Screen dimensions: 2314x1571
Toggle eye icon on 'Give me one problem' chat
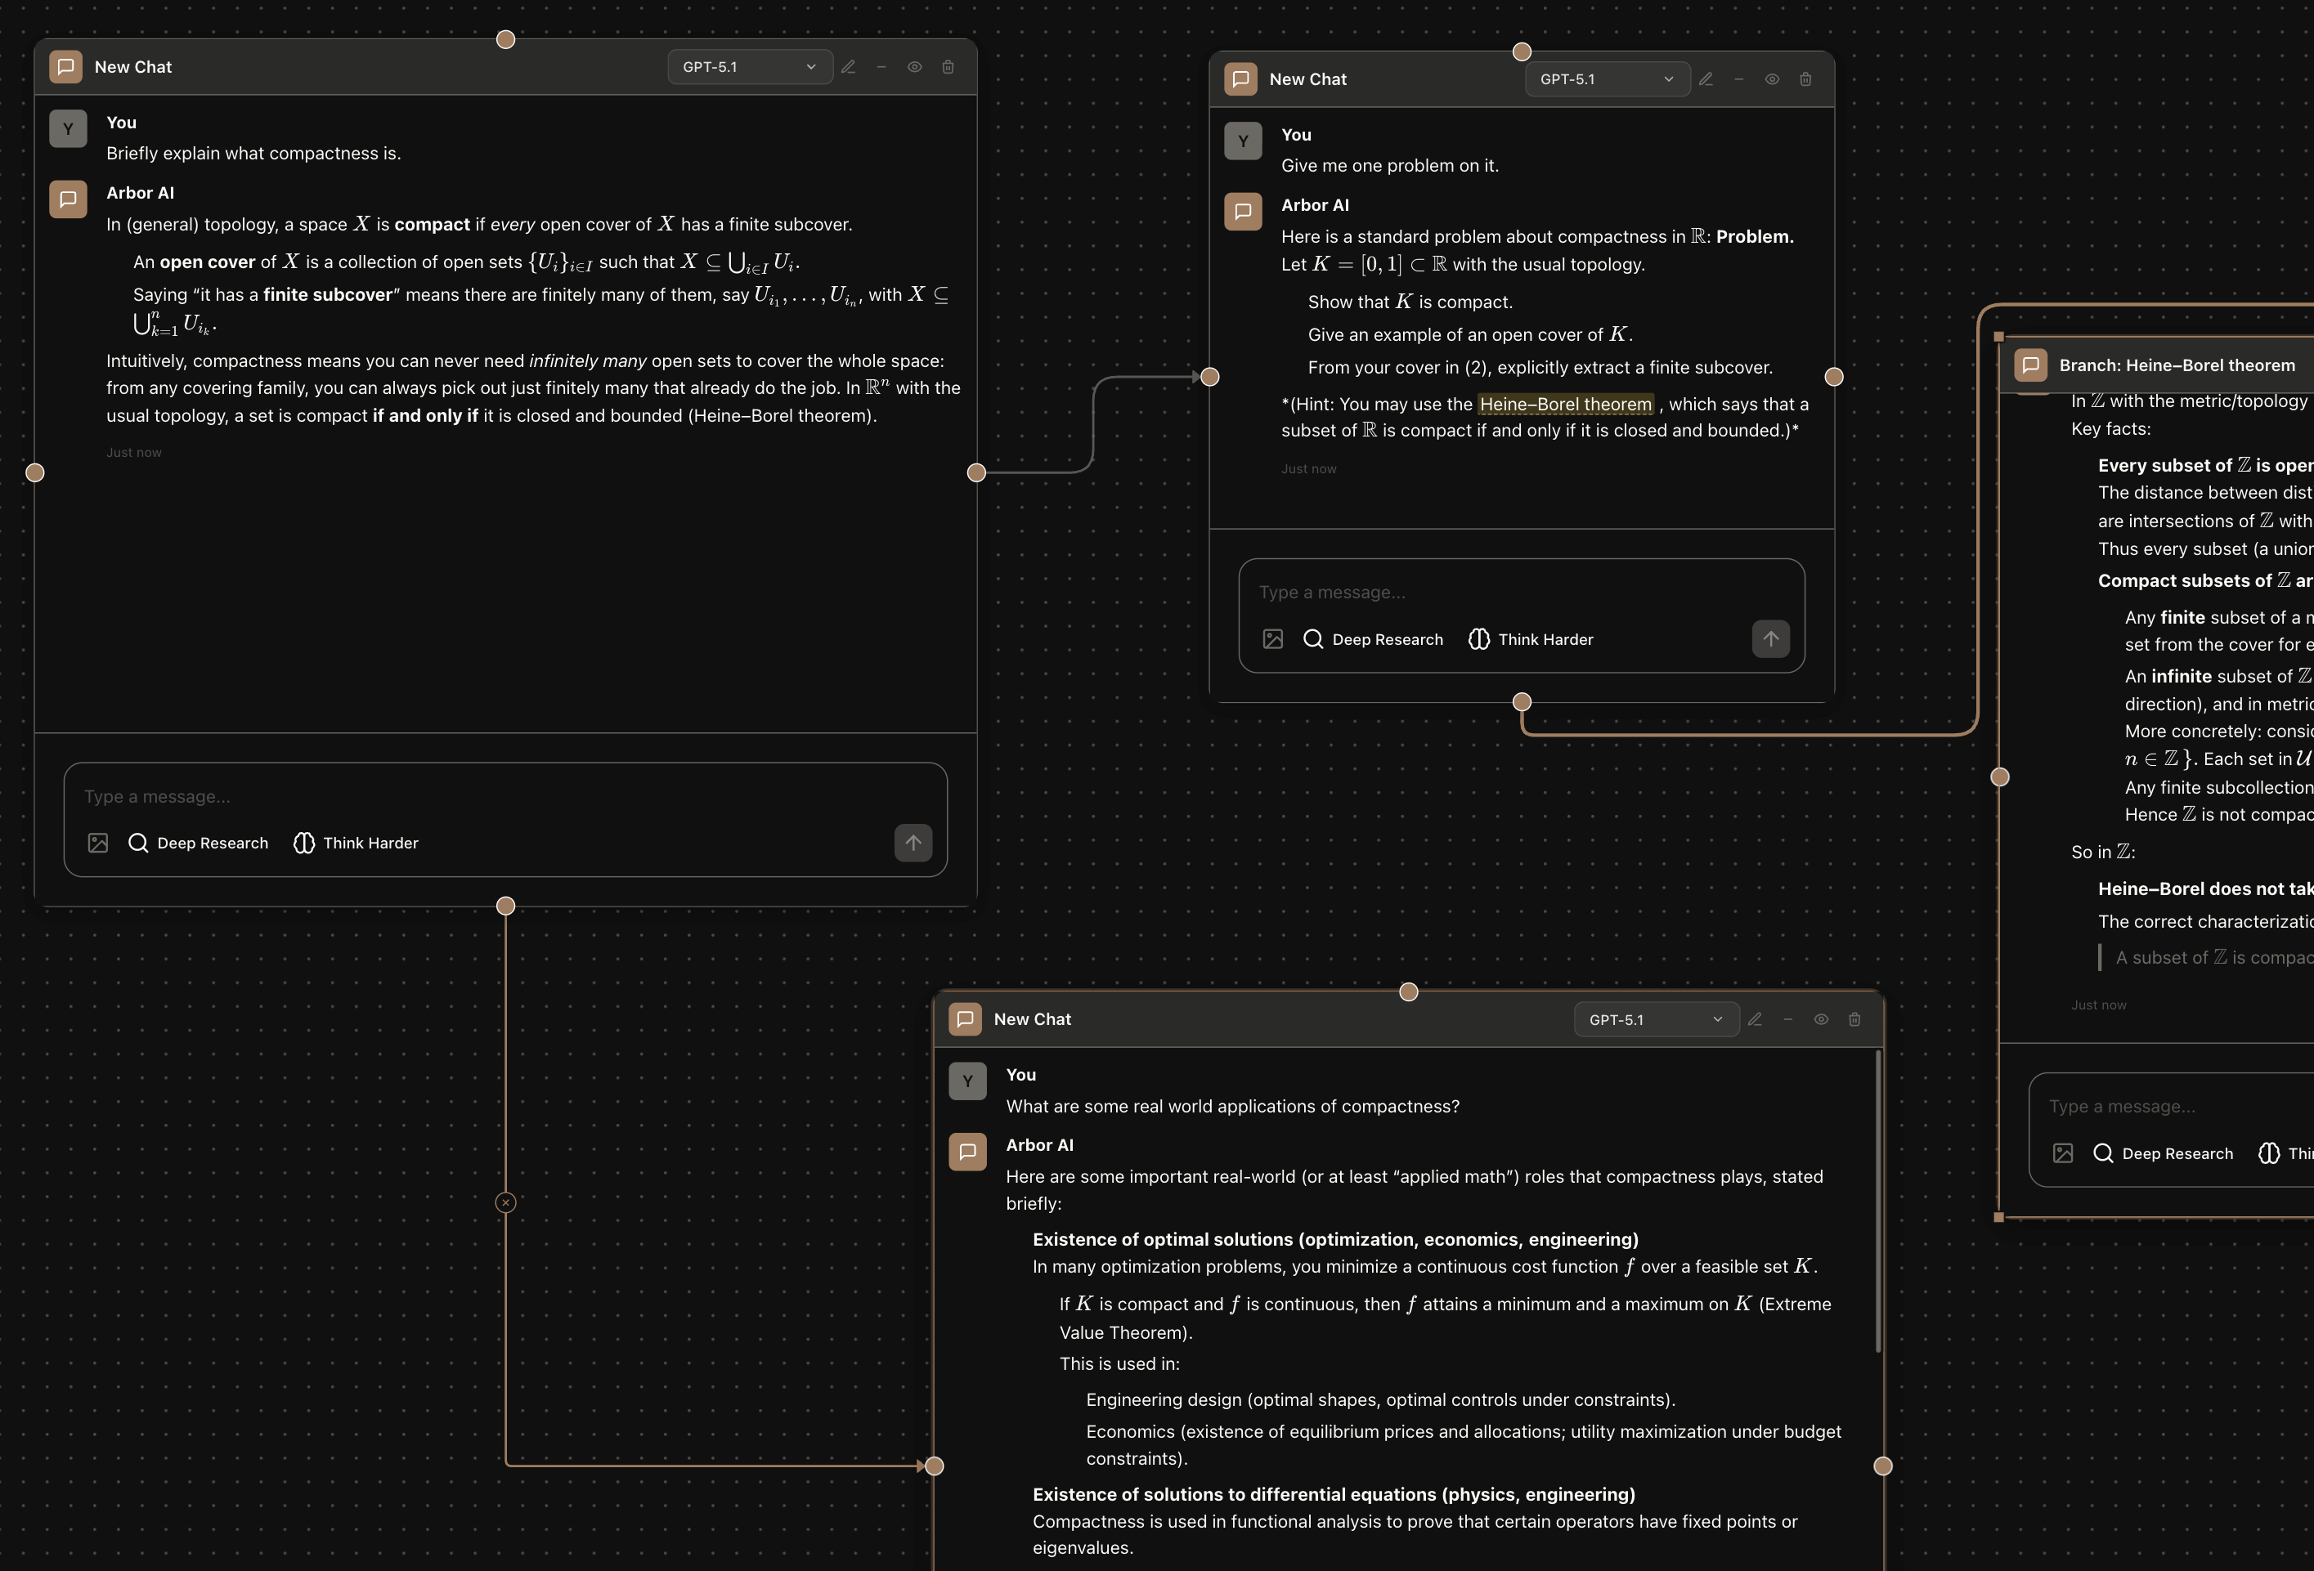point(1773,79)
